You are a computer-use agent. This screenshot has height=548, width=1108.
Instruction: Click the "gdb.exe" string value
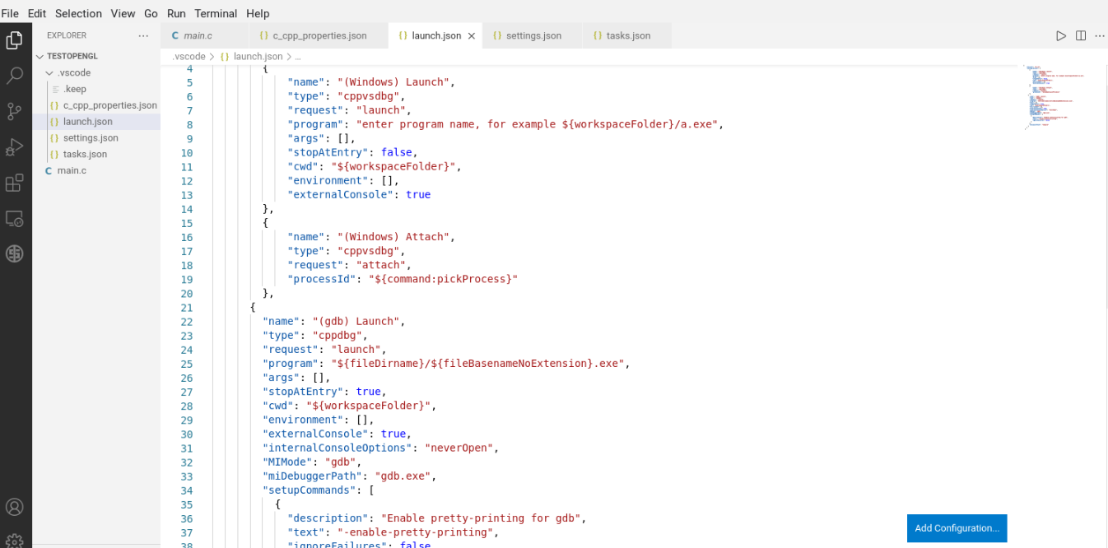point(403,476)
